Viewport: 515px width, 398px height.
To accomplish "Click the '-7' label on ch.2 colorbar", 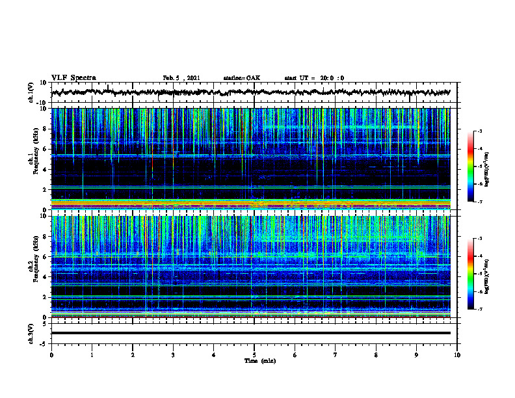I will (x=479, y=309).
